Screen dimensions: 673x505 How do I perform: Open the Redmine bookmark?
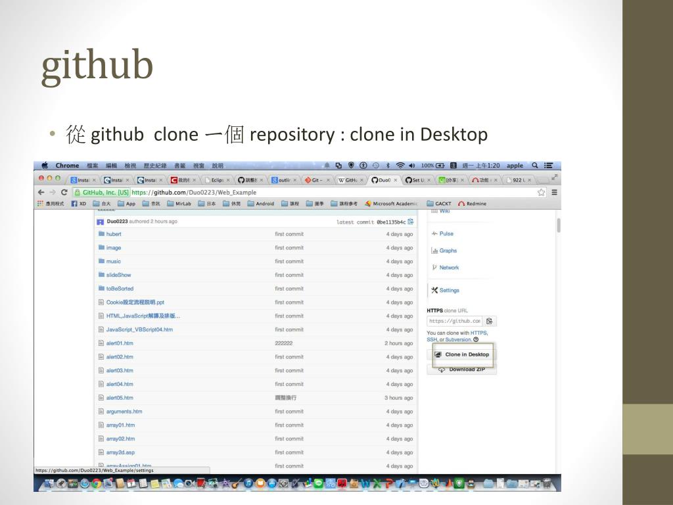pos(472,204)
